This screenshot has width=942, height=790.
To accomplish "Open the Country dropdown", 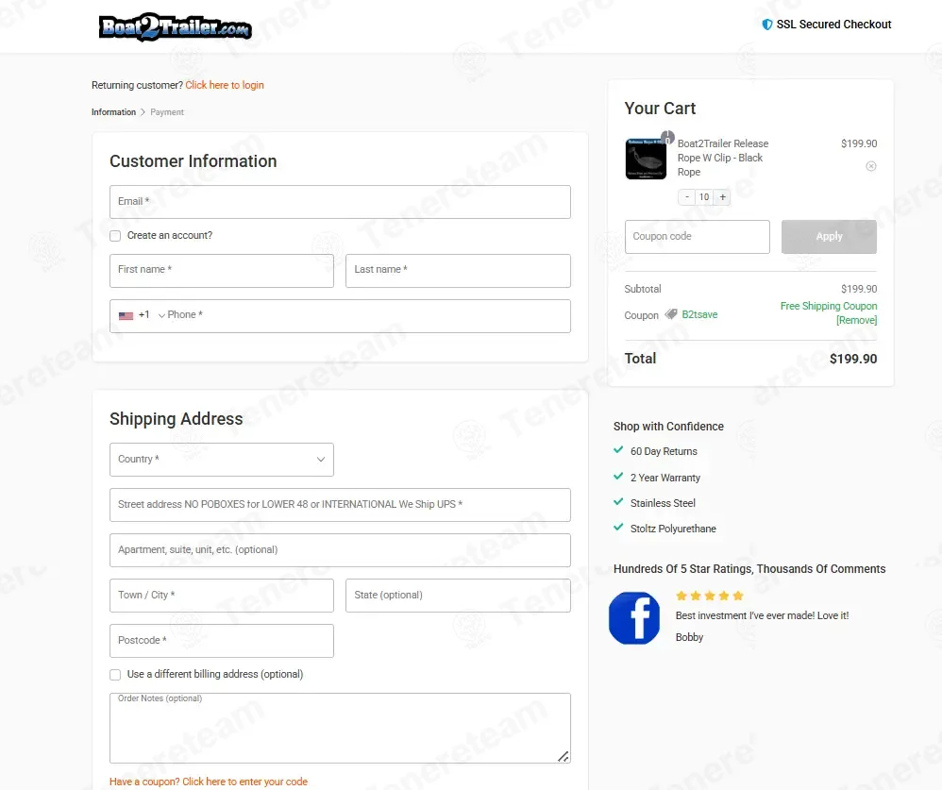I will [222, 460].
